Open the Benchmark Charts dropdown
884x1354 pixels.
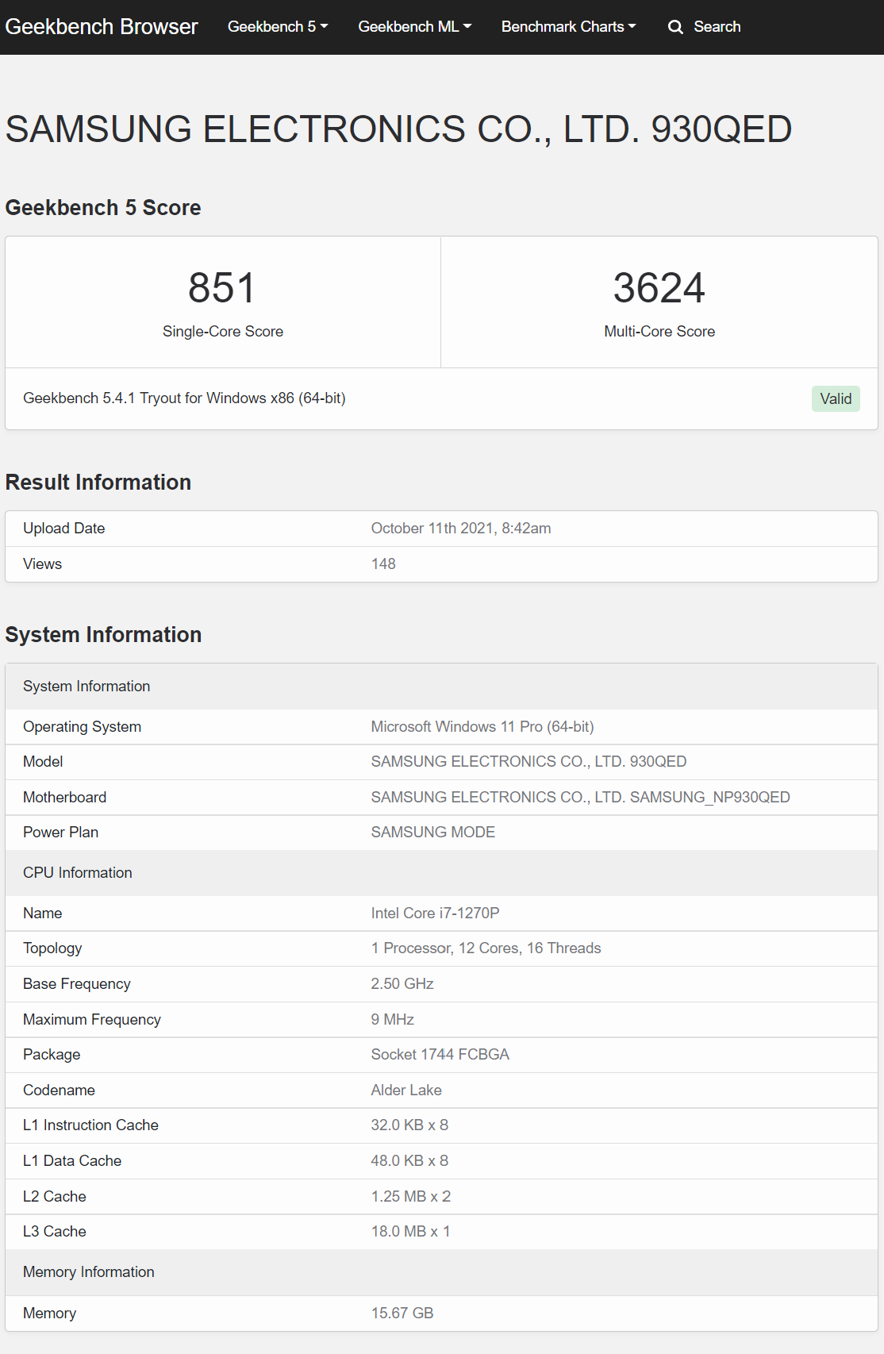point(568,27)
